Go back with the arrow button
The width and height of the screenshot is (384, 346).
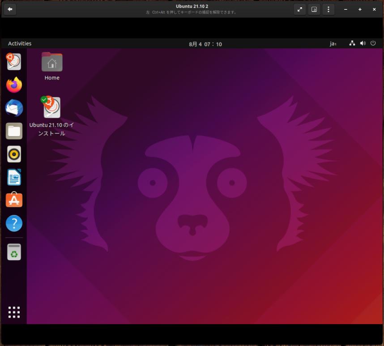point(10,9)
